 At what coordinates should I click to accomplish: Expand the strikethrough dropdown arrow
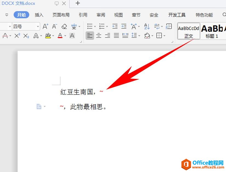click(10, 36)
